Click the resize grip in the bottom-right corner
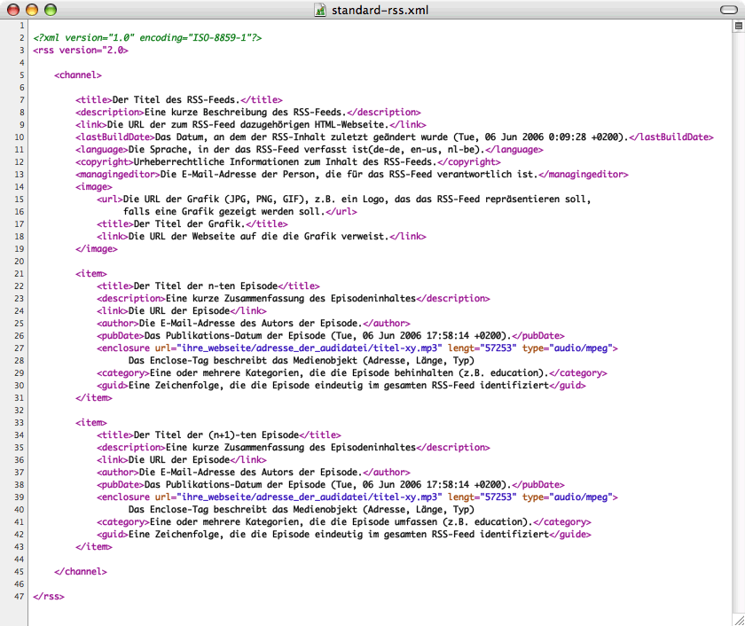Screen dimensions: 745x626 click(738, 619)
